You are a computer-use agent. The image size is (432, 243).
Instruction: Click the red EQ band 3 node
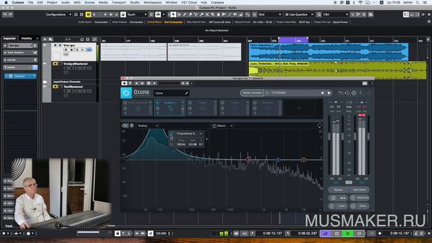tap(248, 160)
